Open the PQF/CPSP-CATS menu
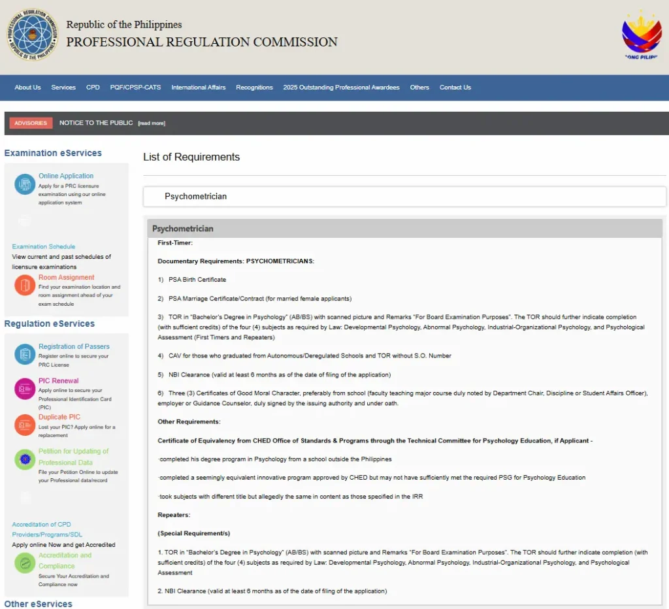The image size is (669, 609). coord(136,88)
